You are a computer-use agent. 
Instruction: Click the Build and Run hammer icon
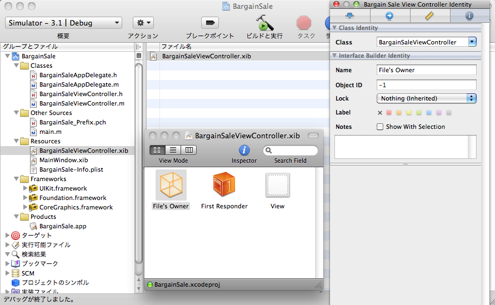tap(264, 22)
